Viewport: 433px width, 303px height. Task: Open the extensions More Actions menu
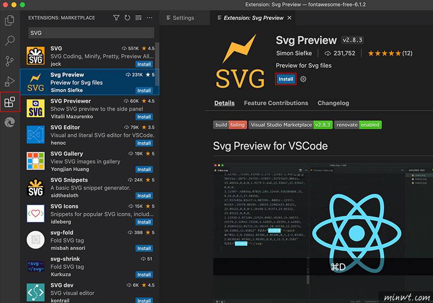pyautogui.click(x=149, y=18)
